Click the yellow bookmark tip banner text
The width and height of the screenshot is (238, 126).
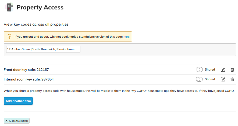(69, 37)
